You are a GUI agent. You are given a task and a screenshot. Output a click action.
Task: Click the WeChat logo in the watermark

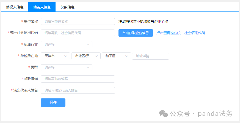pyautogui.click(x=164, y=113)
